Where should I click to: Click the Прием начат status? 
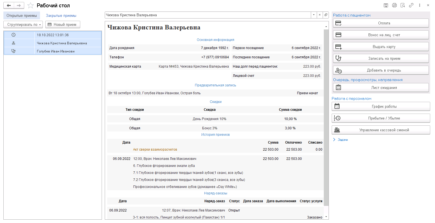307,93
